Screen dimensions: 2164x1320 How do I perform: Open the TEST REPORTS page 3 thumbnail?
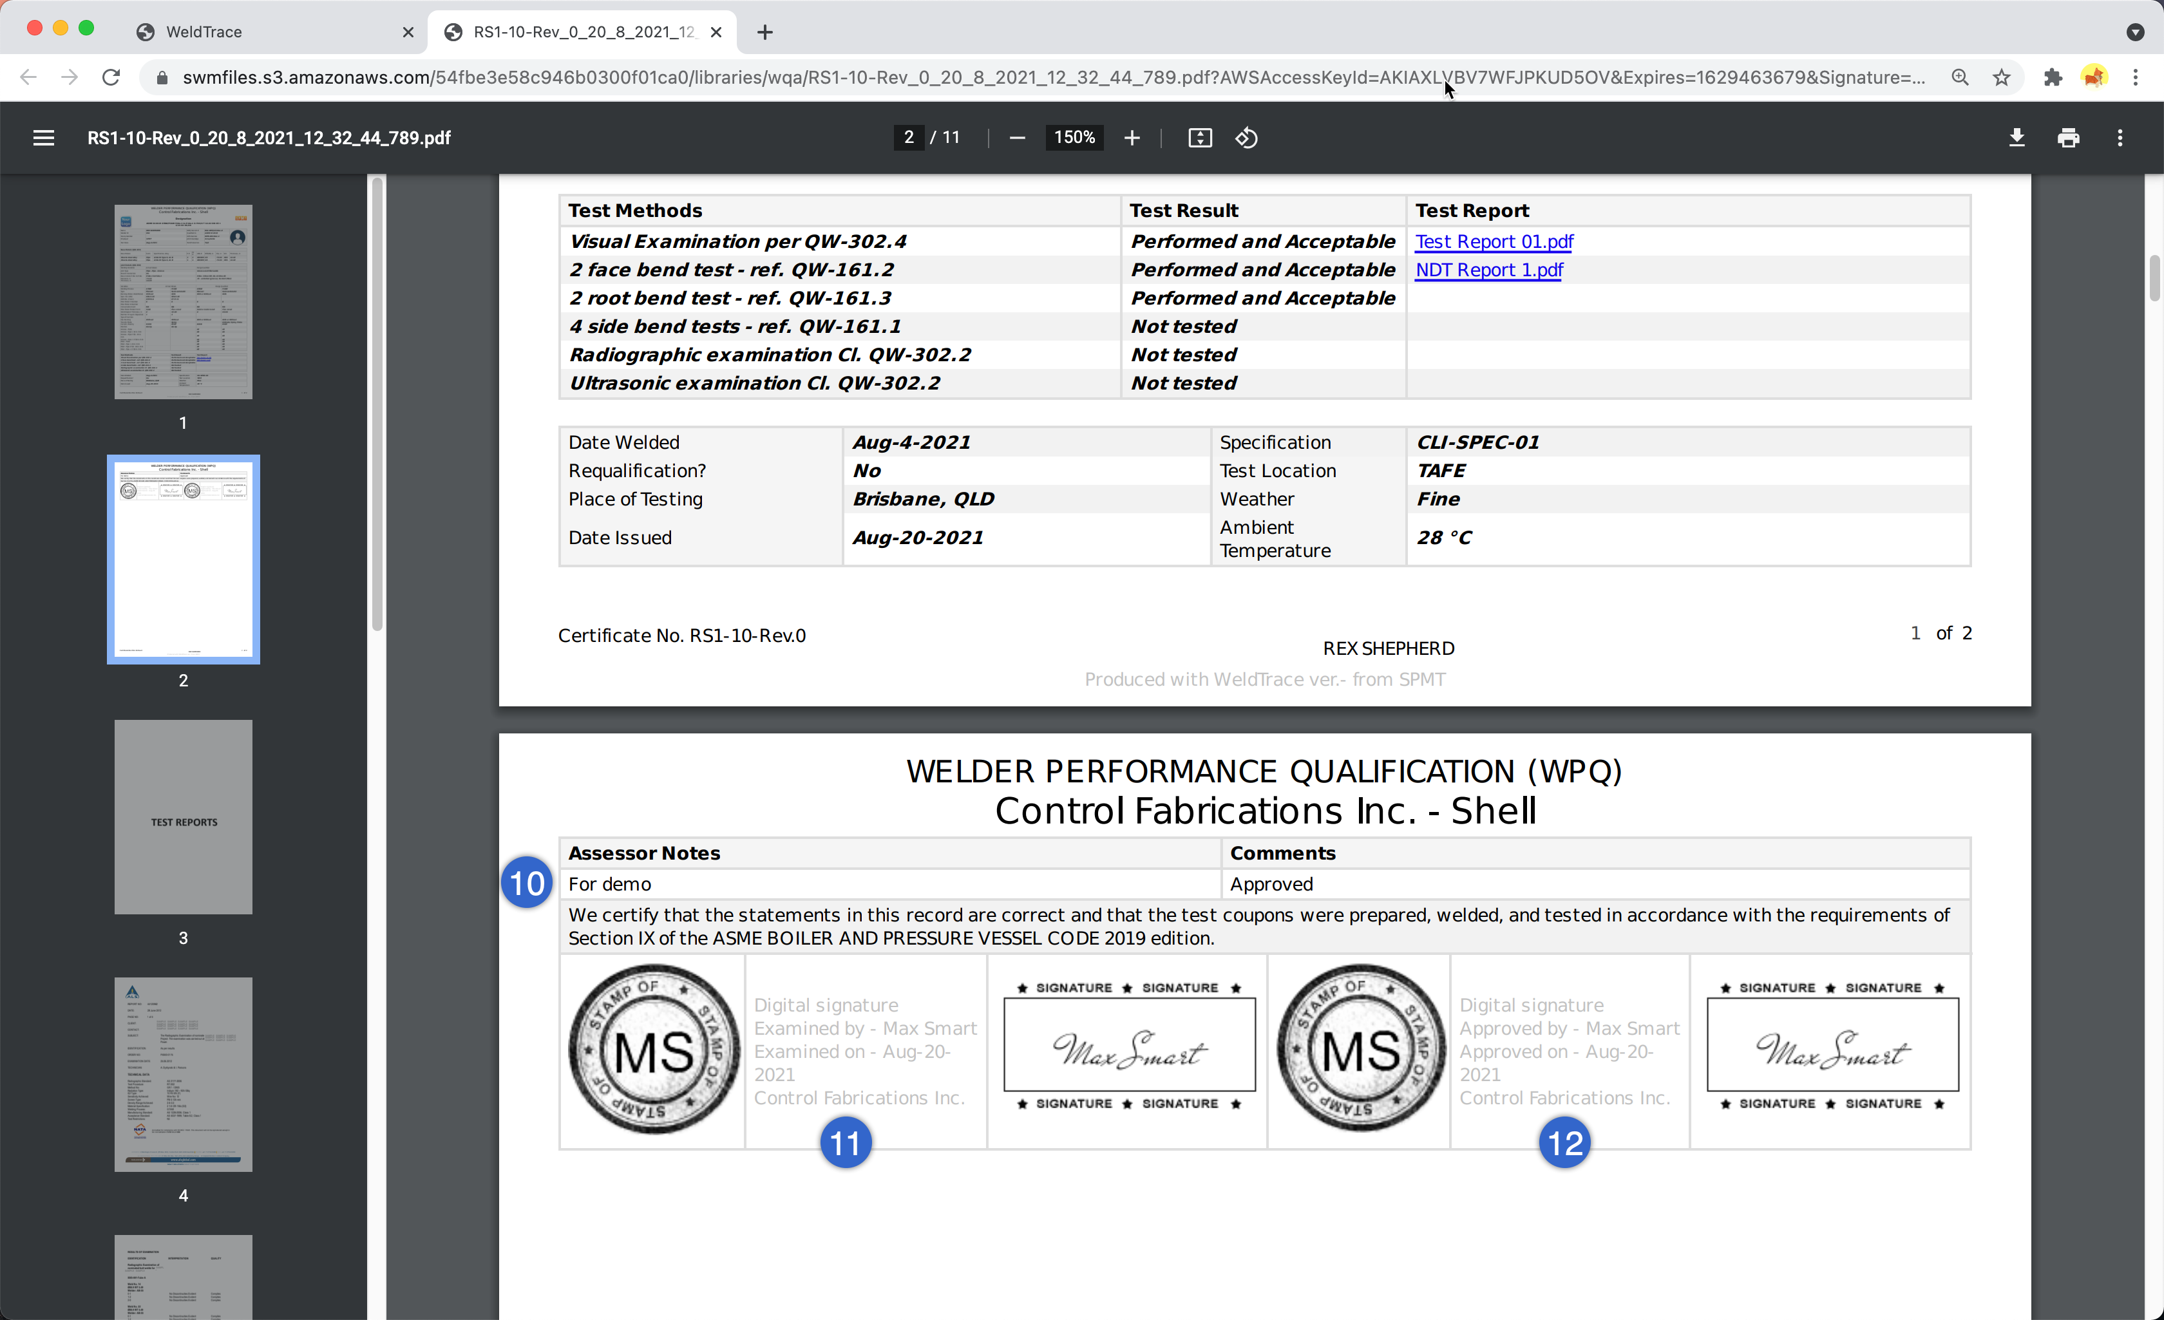click(183, 816)
